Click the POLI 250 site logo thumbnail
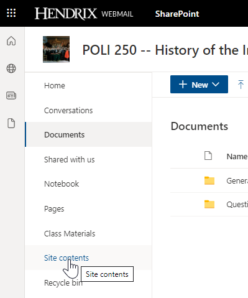 coord(56,49)
